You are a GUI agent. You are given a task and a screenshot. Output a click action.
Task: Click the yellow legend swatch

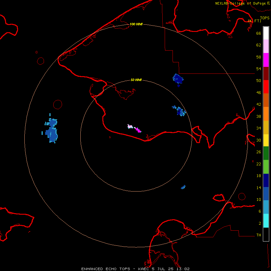pos(266,140)
